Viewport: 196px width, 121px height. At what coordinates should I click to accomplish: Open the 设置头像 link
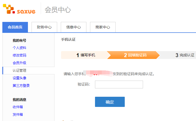pos(19,78)
